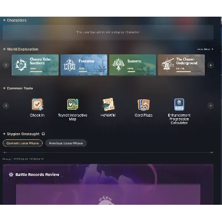The height and width of the screenshot is (222, 222).
Task: Launch the HoYoWiki tool icon
Action: [x=108, y=104]
